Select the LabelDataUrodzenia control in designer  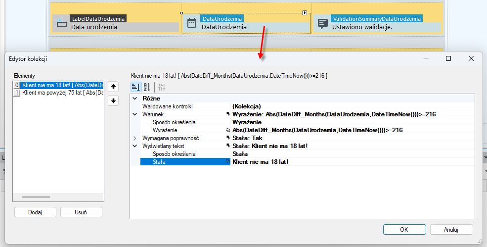point(116,23)
